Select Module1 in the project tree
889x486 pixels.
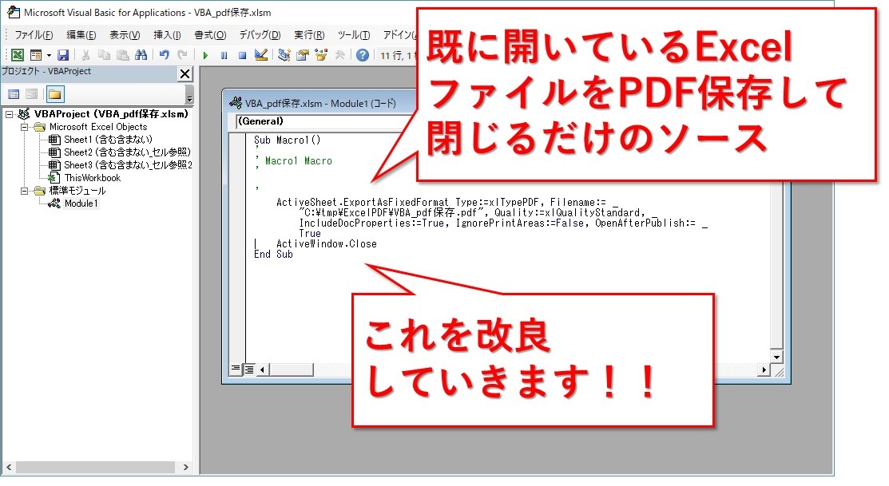(81, 203)
